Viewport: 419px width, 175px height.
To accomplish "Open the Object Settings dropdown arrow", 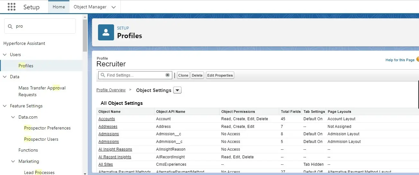I will [x=177, y=90].
